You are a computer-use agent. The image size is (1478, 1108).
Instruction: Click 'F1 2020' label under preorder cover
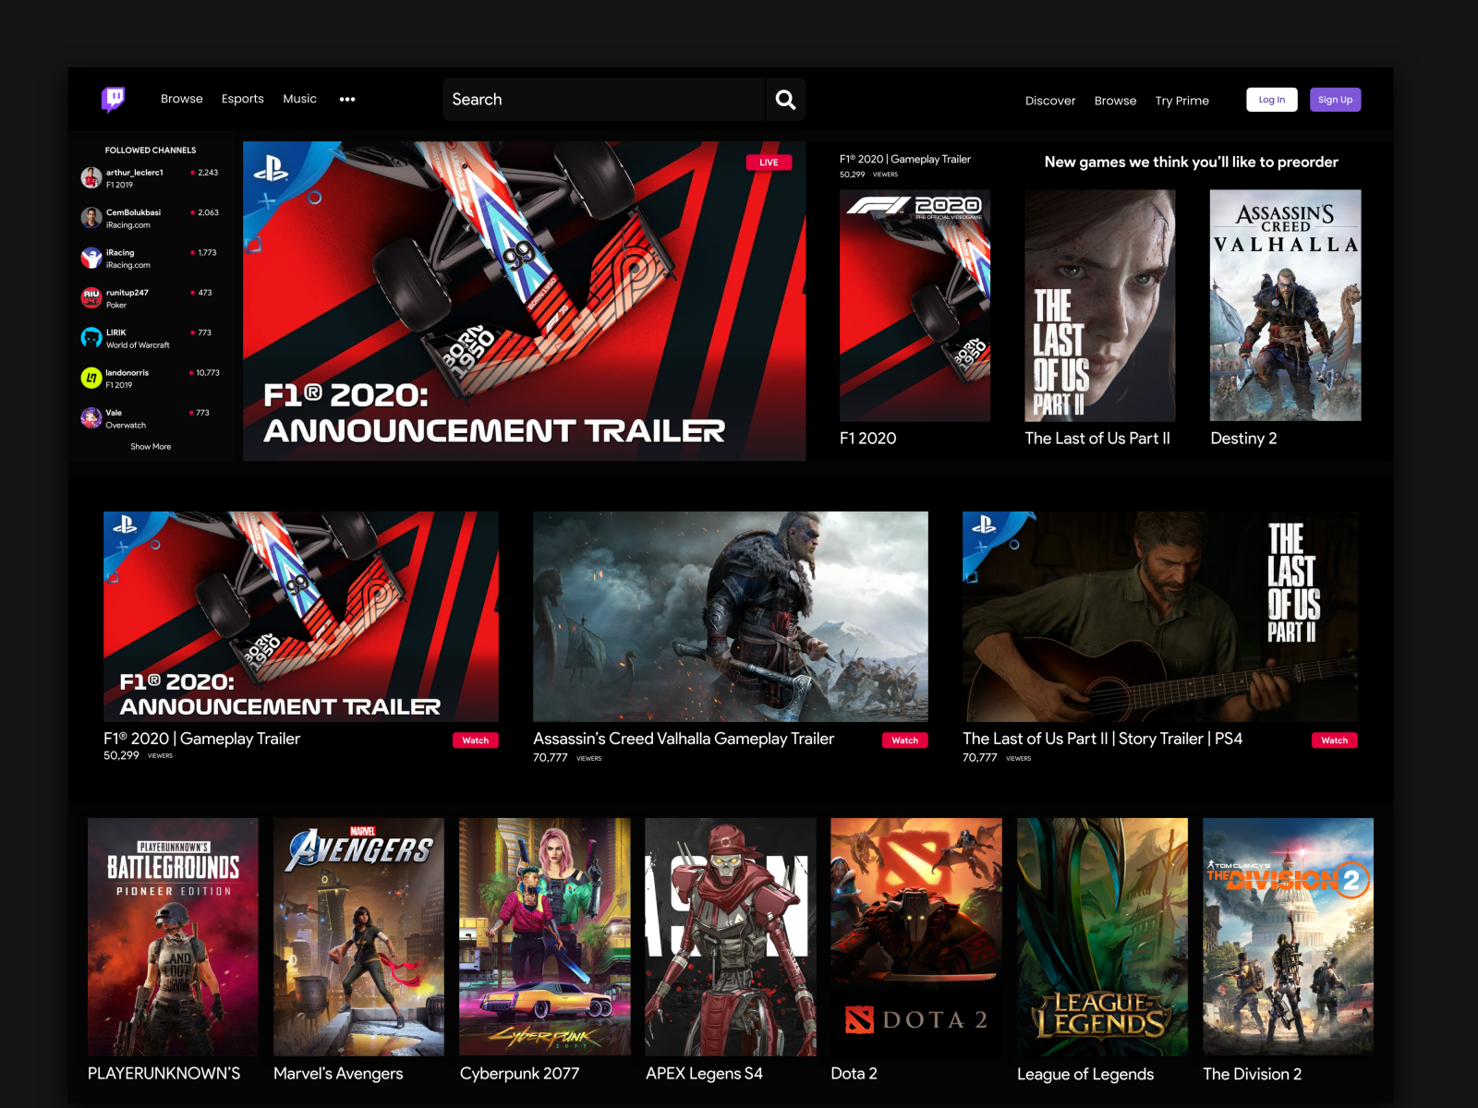pyautogui.click(x=867, y=439)
